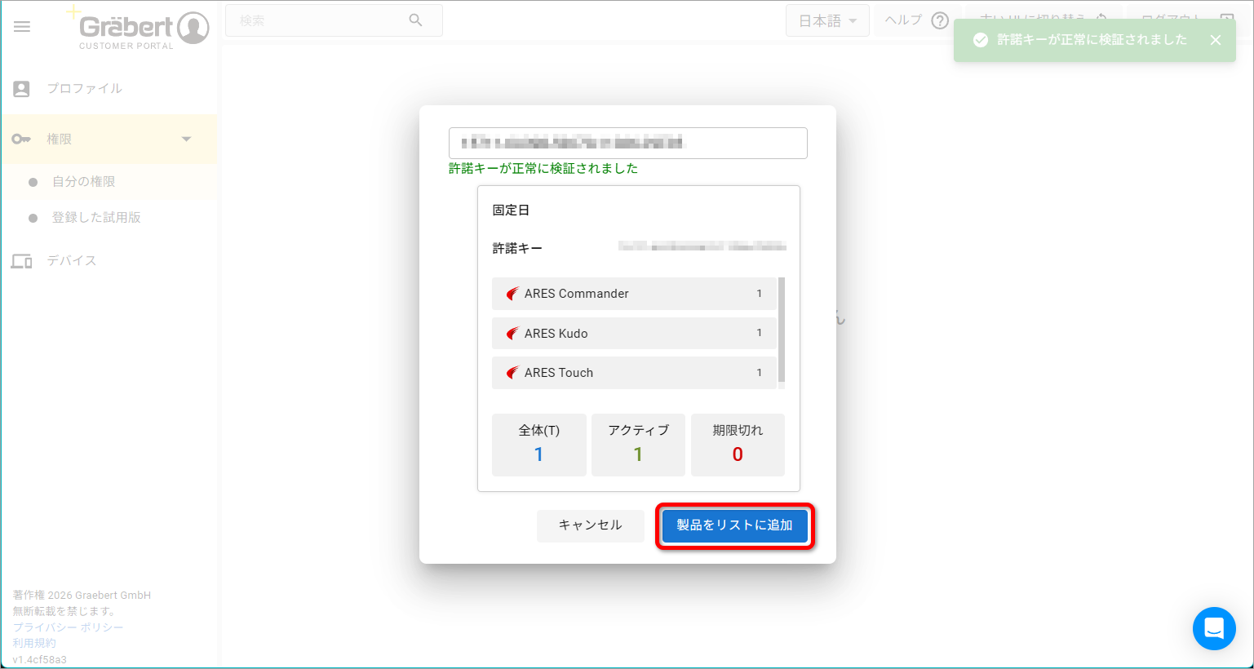1254x669 pixels.
Task: Click the プロファイル profile icon
Action: pyautogui.click(x=22, y=89)
